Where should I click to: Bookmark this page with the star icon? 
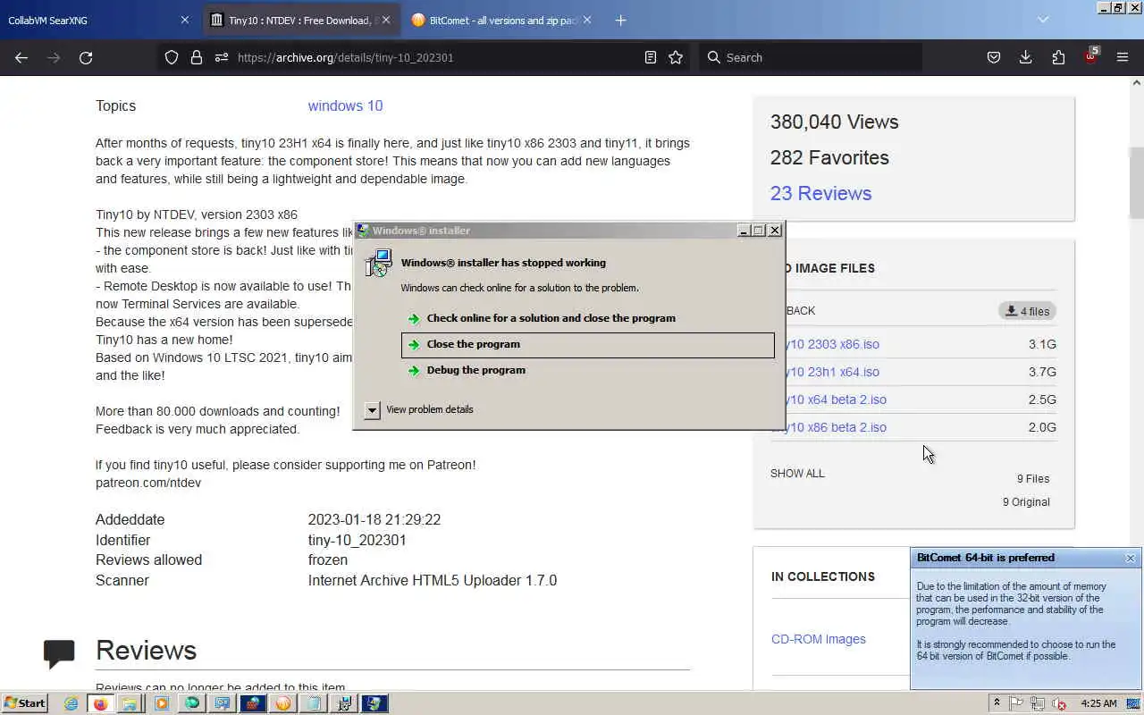[676, 57]
